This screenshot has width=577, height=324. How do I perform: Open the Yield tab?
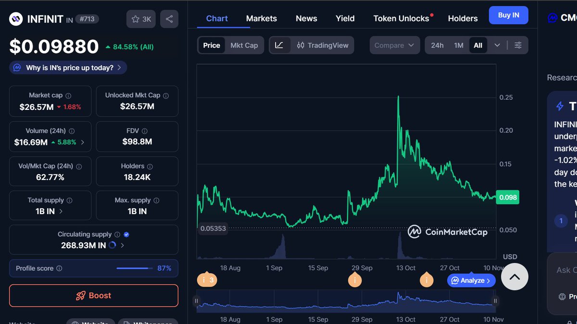click(x=345, y=18)
